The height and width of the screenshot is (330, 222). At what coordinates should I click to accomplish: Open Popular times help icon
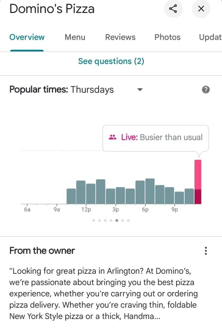click(x=206, y=90)
